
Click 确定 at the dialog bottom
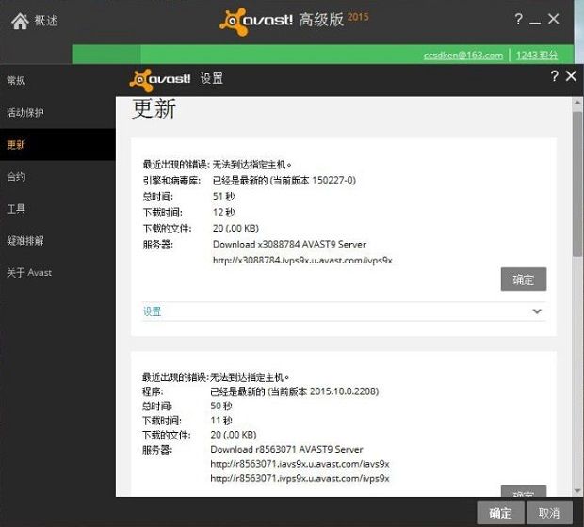click(x=500, y=513)
